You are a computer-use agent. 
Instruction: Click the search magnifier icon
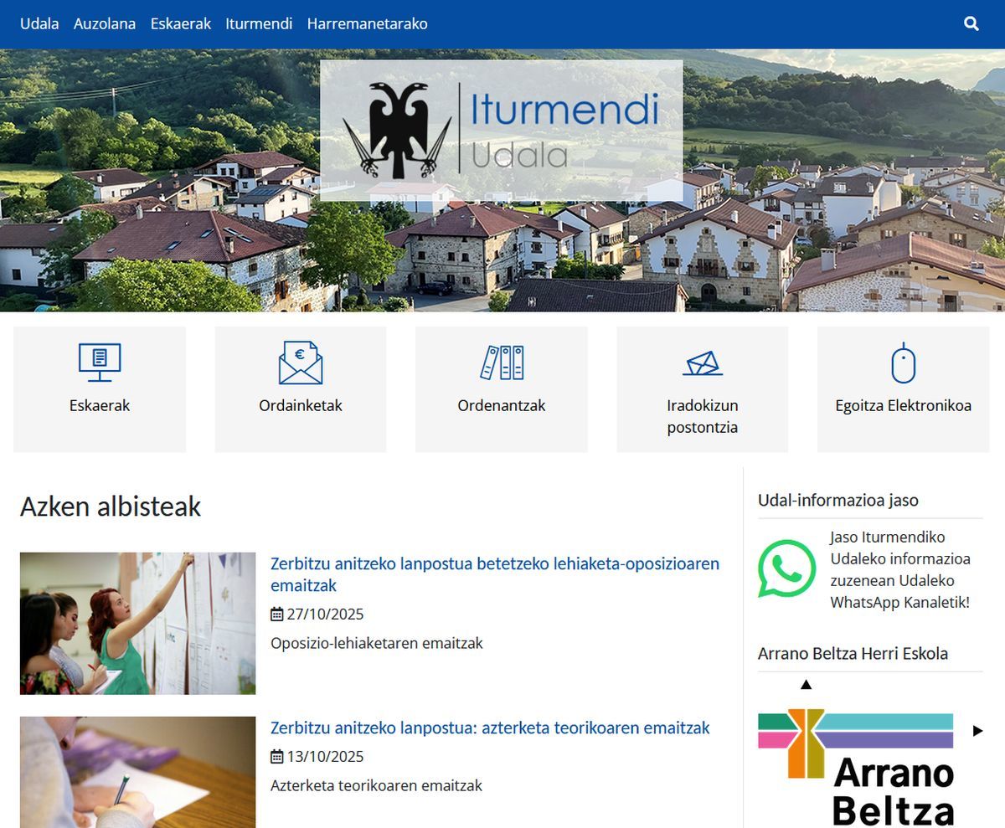tap(971, 24)
